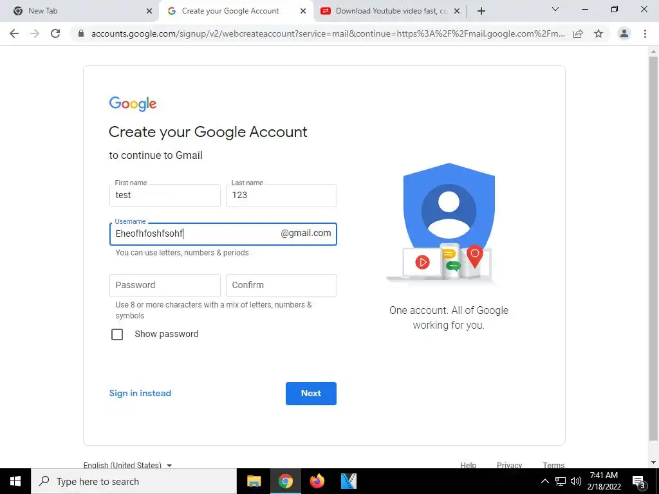Click into the Last name field
Viewport: 659px width, 494px height.
tap(281, 196)
